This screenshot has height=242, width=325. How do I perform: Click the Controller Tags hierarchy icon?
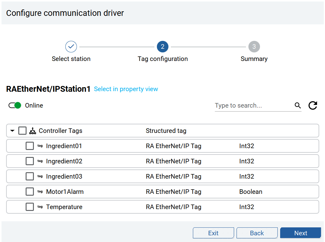(x=32, y=131)
